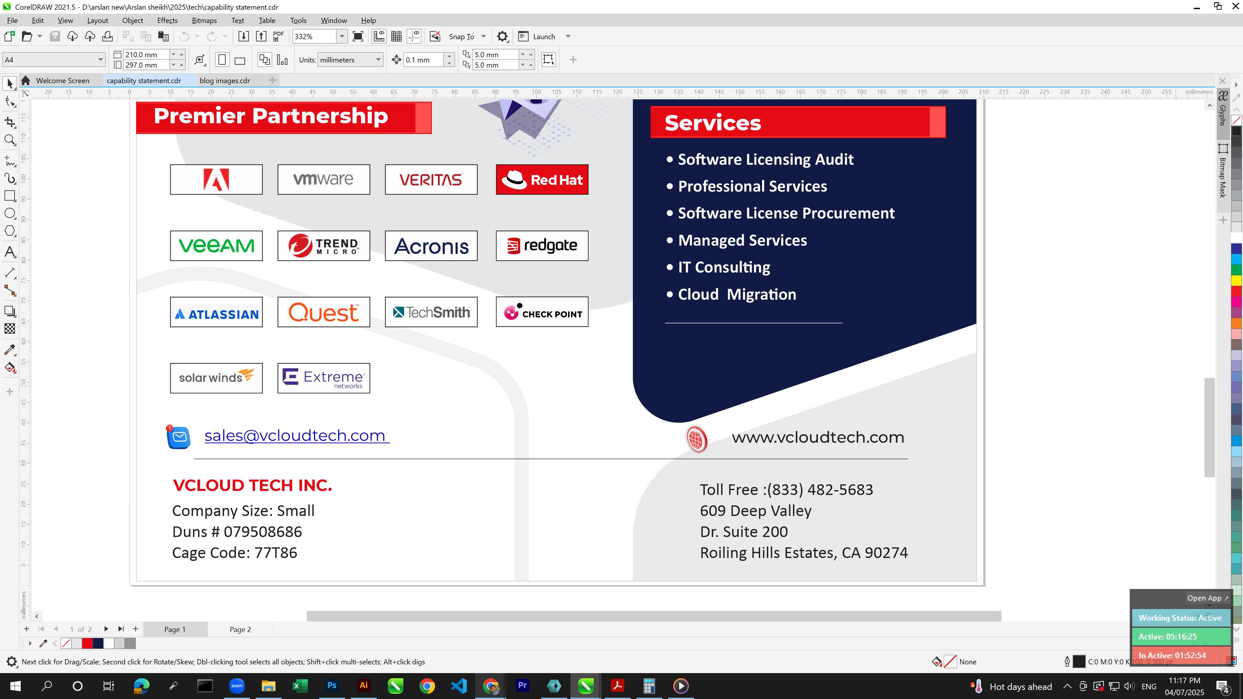Expand the Open file dropdown arrow

pos(39,37)
